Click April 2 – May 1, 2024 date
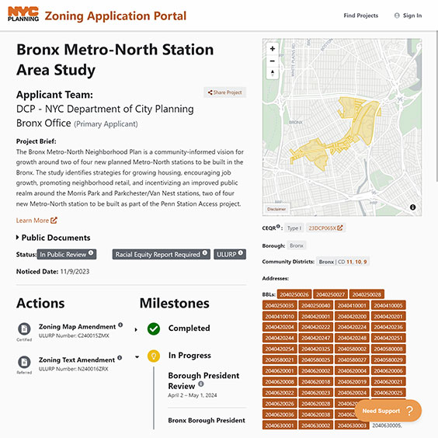Image resolution: width=438 pixels, height=438 pixels. [x=193, y=395]
